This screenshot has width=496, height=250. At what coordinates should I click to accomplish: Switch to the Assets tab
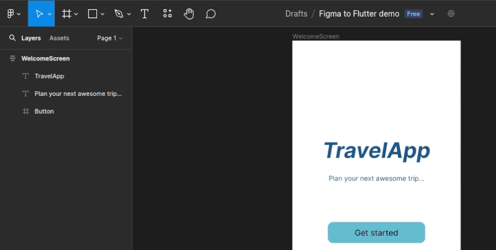click(59, 38)
